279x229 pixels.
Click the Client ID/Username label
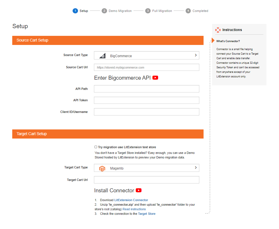[74, 112]
